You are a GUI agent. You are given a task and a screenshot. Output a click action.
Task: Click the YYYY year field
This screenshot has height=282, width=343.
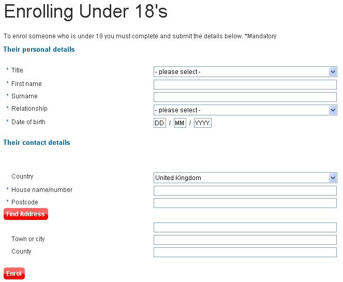point(203,123)
